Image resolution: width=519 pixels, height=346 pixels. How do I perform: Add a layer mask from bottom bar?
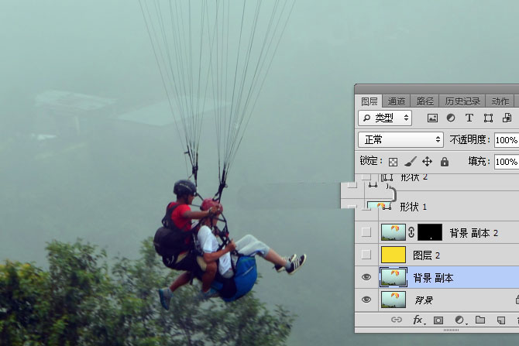click(x=438, y=320)
